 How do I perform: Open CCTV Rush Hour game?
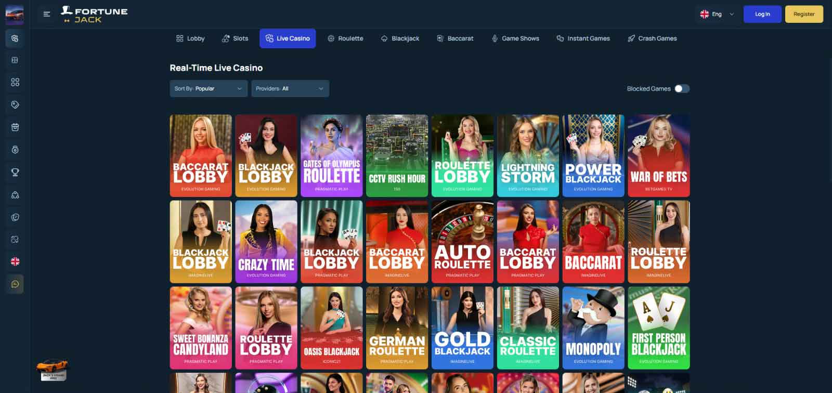point(397,156)
